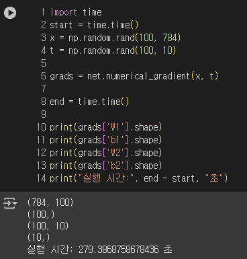Viewport: 247px width, 259px height.
Task: Click print(grads['b2'].shape) line
Action: coord(105,165)
